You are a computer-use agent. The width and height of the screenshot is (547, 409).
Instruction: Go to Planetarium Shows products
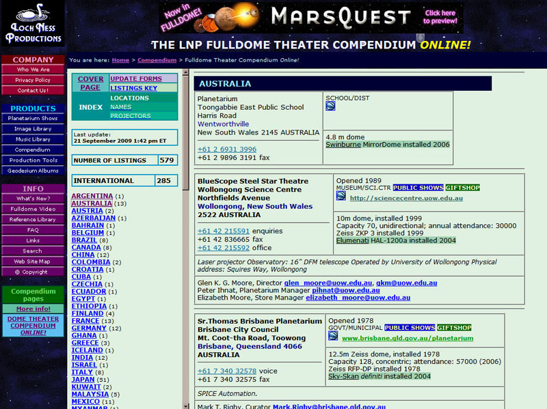pyautogui.click(x=33, y=118)
